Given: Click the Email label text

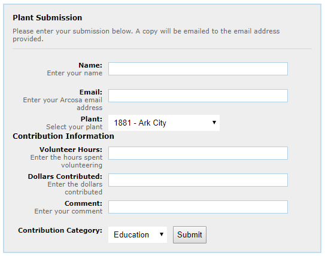Looking at the screenshot, I should click(91, 92).
